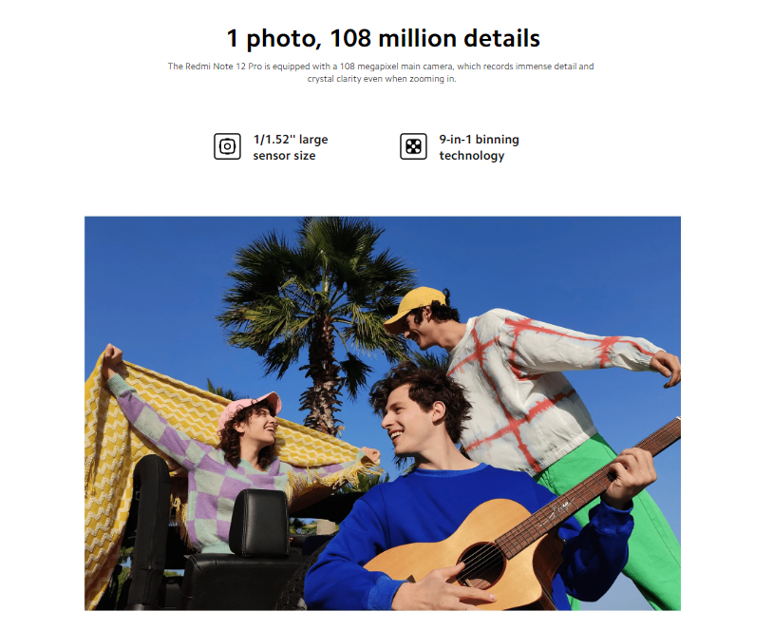Click the acoustic guitar's sound hole
773x630 pixels.
pos(481,565)
